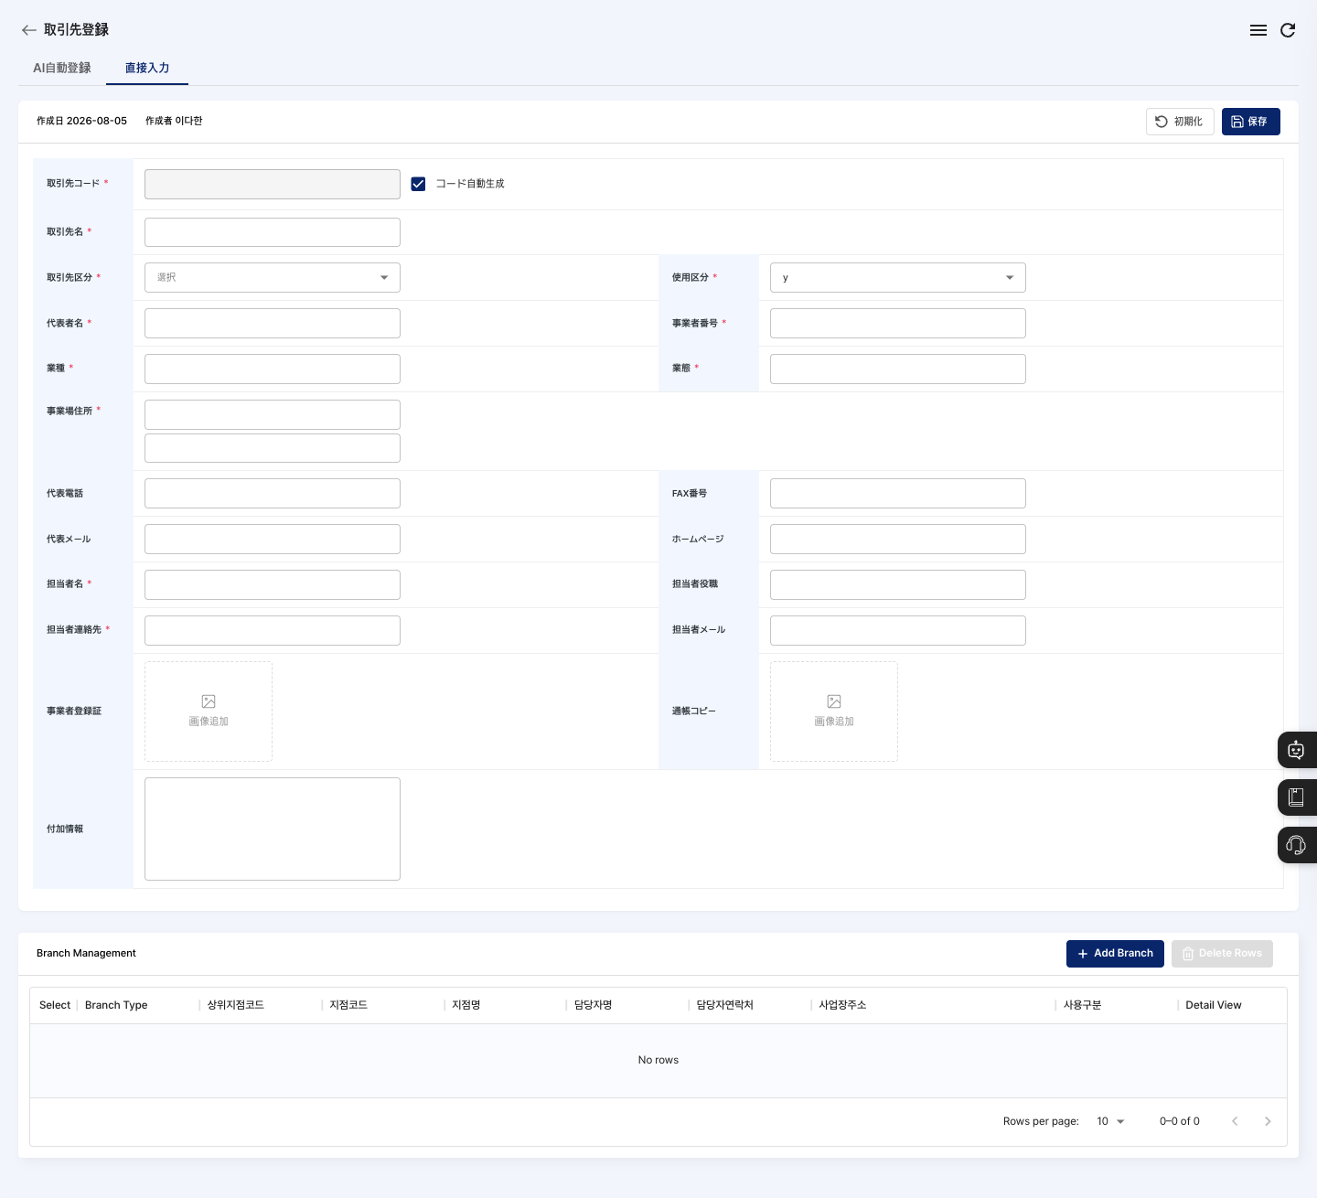Focus the 取引先名 input field

pos(273,232)
